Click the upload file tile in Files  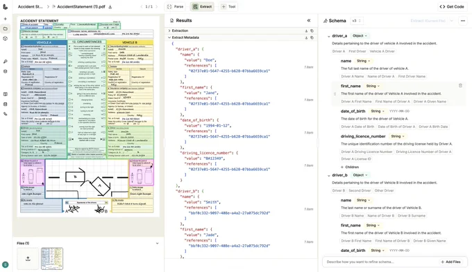tap(28, 258)
